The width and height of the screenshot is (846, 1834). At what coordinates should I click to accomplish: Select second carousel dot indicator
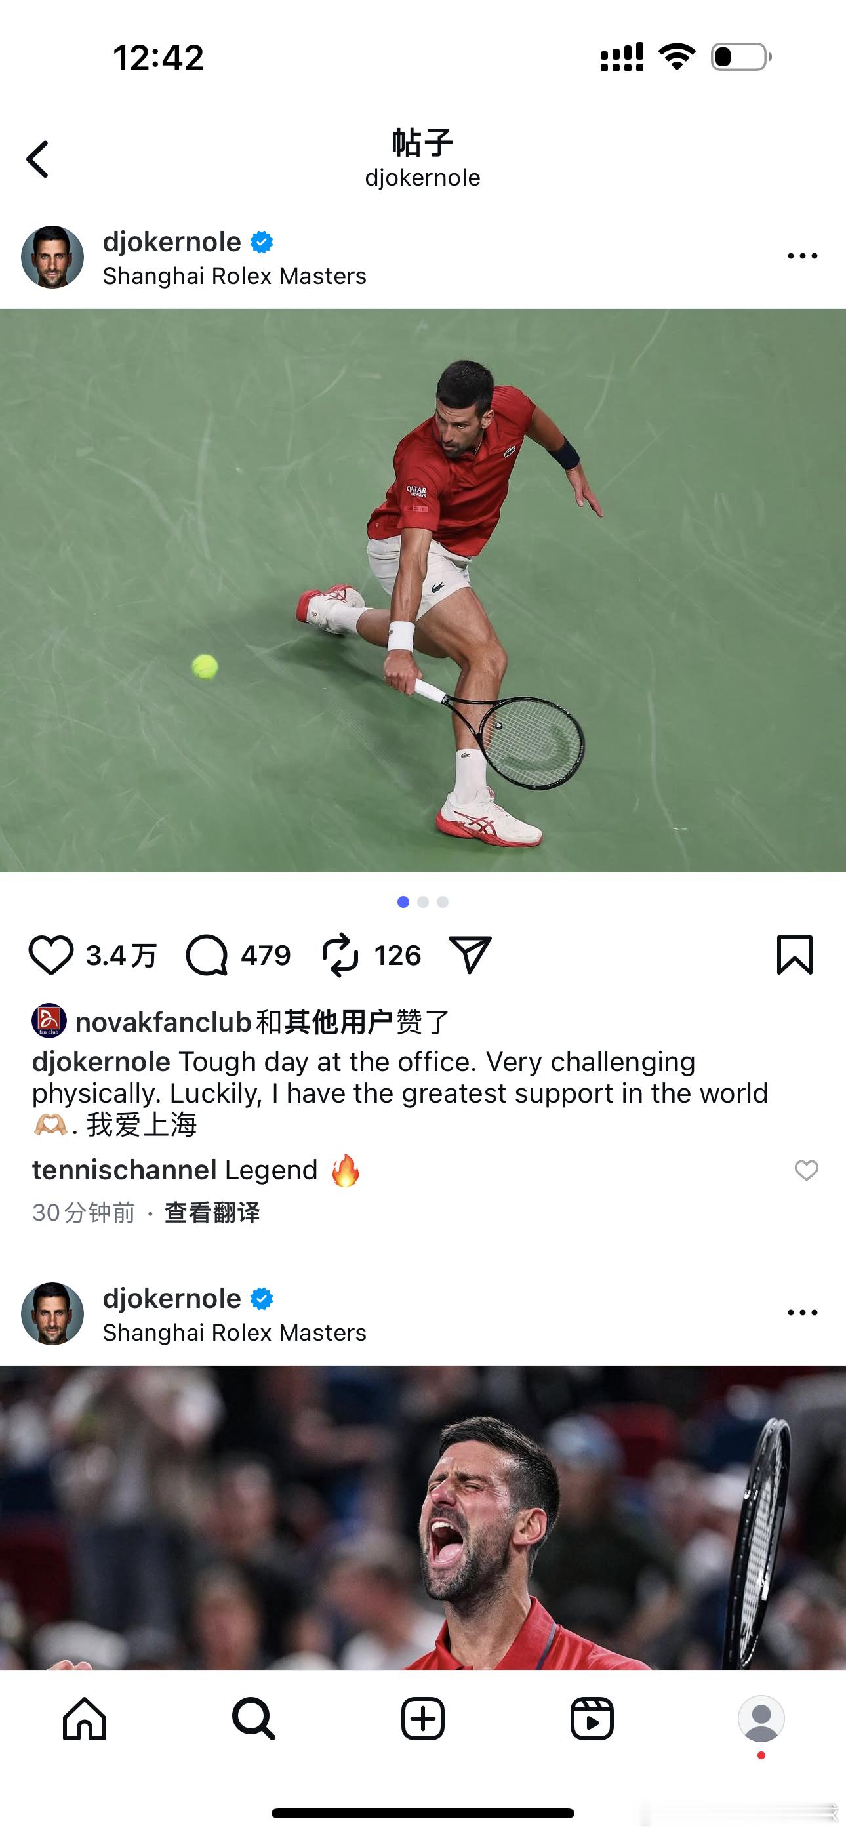point(423,902)
